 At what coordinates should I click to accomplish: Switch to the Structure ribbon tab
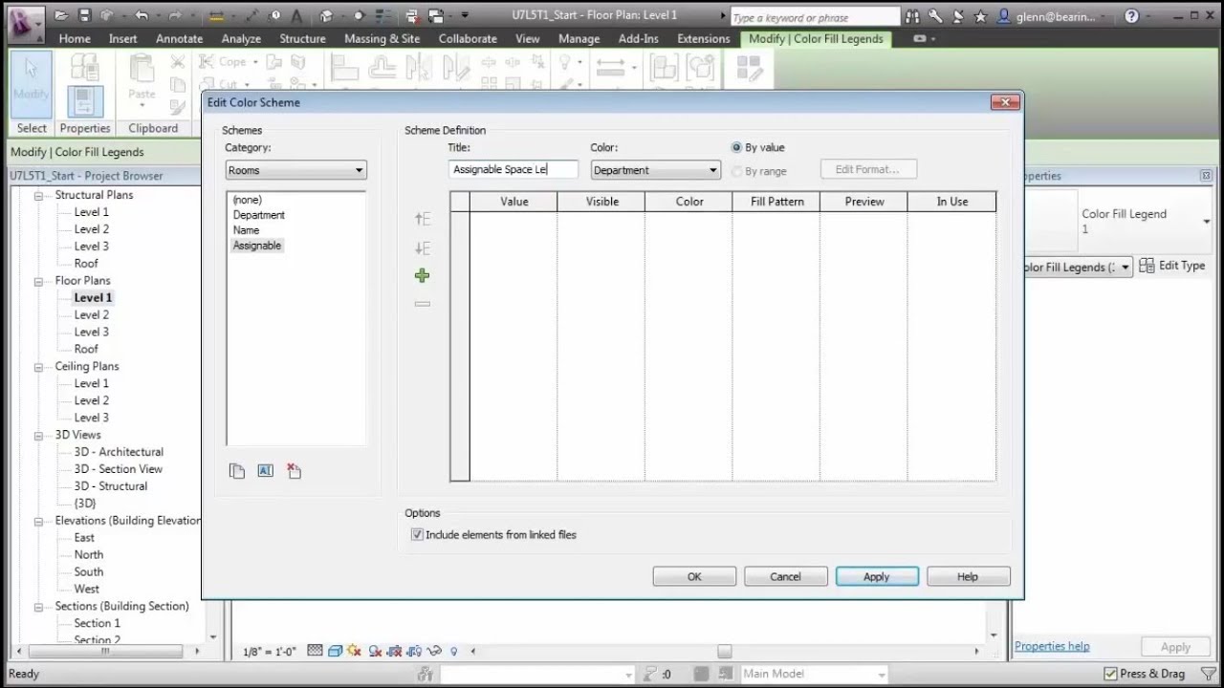click(302, 38)
